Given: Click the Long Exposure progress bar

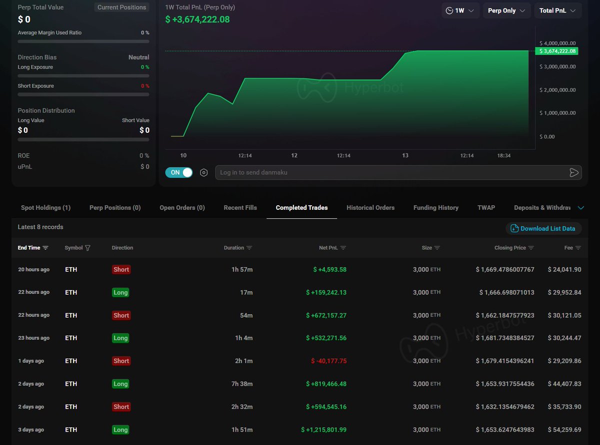Looking at the screenshot, I should point(83,76).
